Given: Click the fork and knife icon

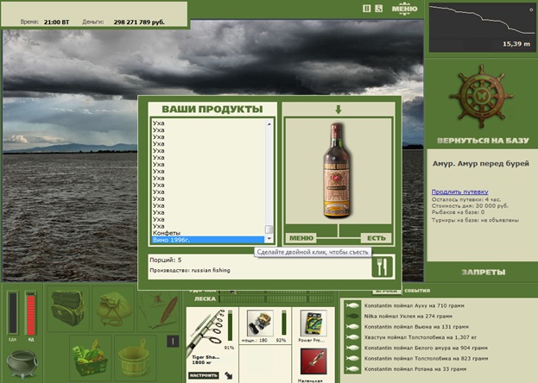Looking at the screenshot, I should coord(383,267).
